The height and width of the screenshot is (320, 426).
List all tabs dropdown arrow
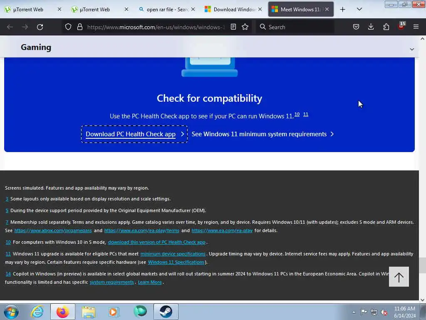[x=359, y=9]
